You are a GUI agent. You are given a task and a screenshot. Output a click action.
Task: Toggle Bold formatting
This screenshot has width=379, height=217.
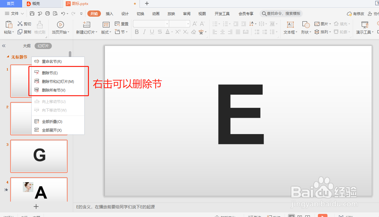click(x=137, y=32)
